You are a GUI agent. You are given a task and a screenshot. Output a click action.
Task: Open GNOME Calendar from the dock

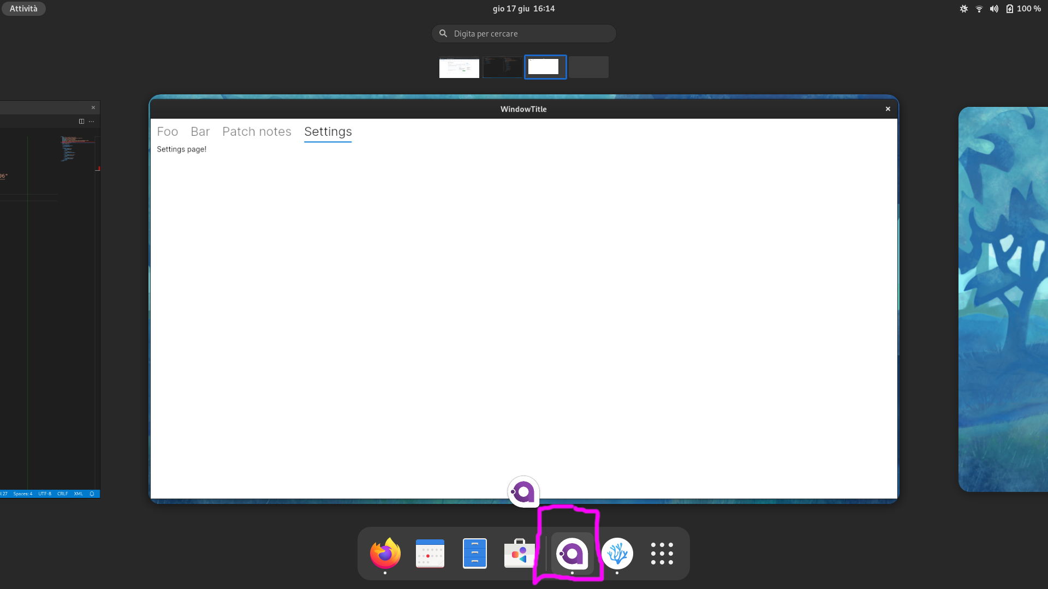click(x=429, y=553)
